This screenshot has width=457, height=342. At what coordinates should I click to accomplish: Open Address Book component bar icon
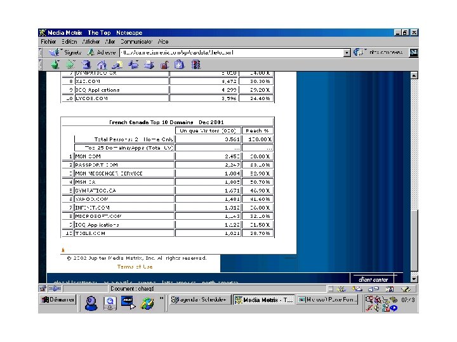pos(390,289)
